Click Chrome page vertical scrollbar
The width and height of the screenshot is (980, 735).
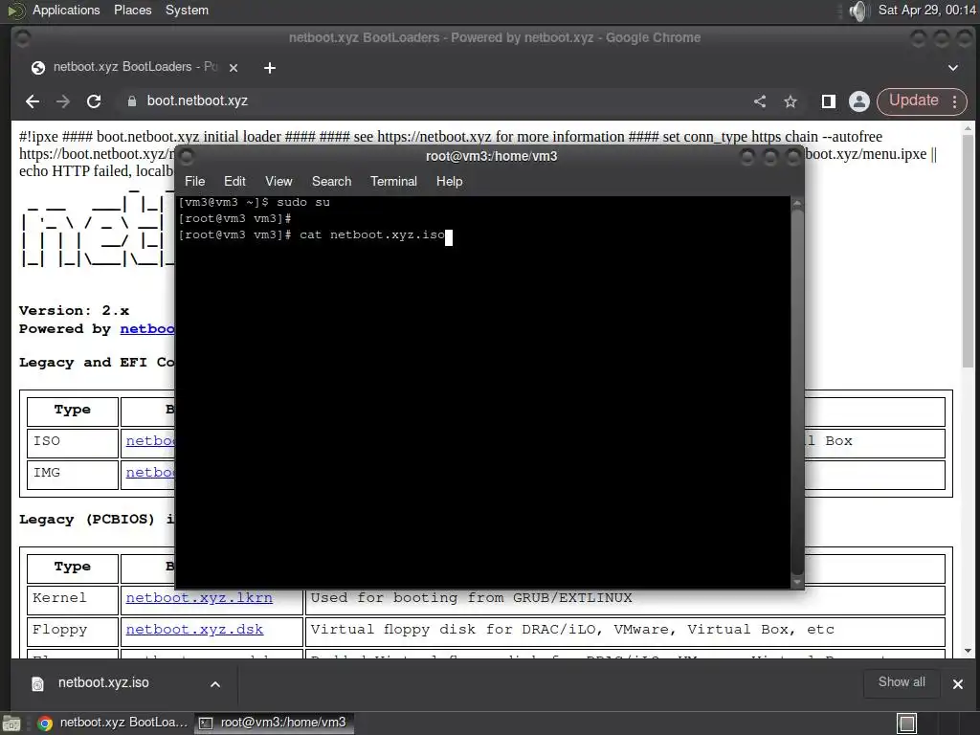tap(968, 250)
